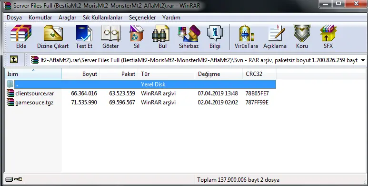This screenshot has height=186, width=368.
Task: Click packed size 63.523.559
Action: 122,93
